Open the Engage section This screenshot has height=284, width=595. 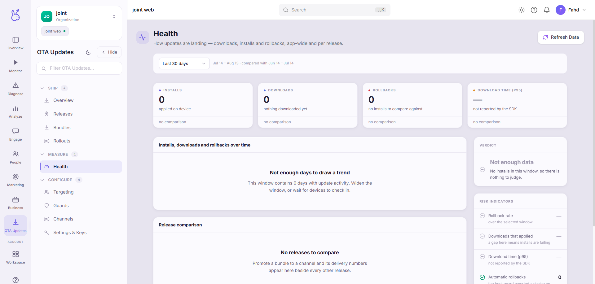point(15,135)
